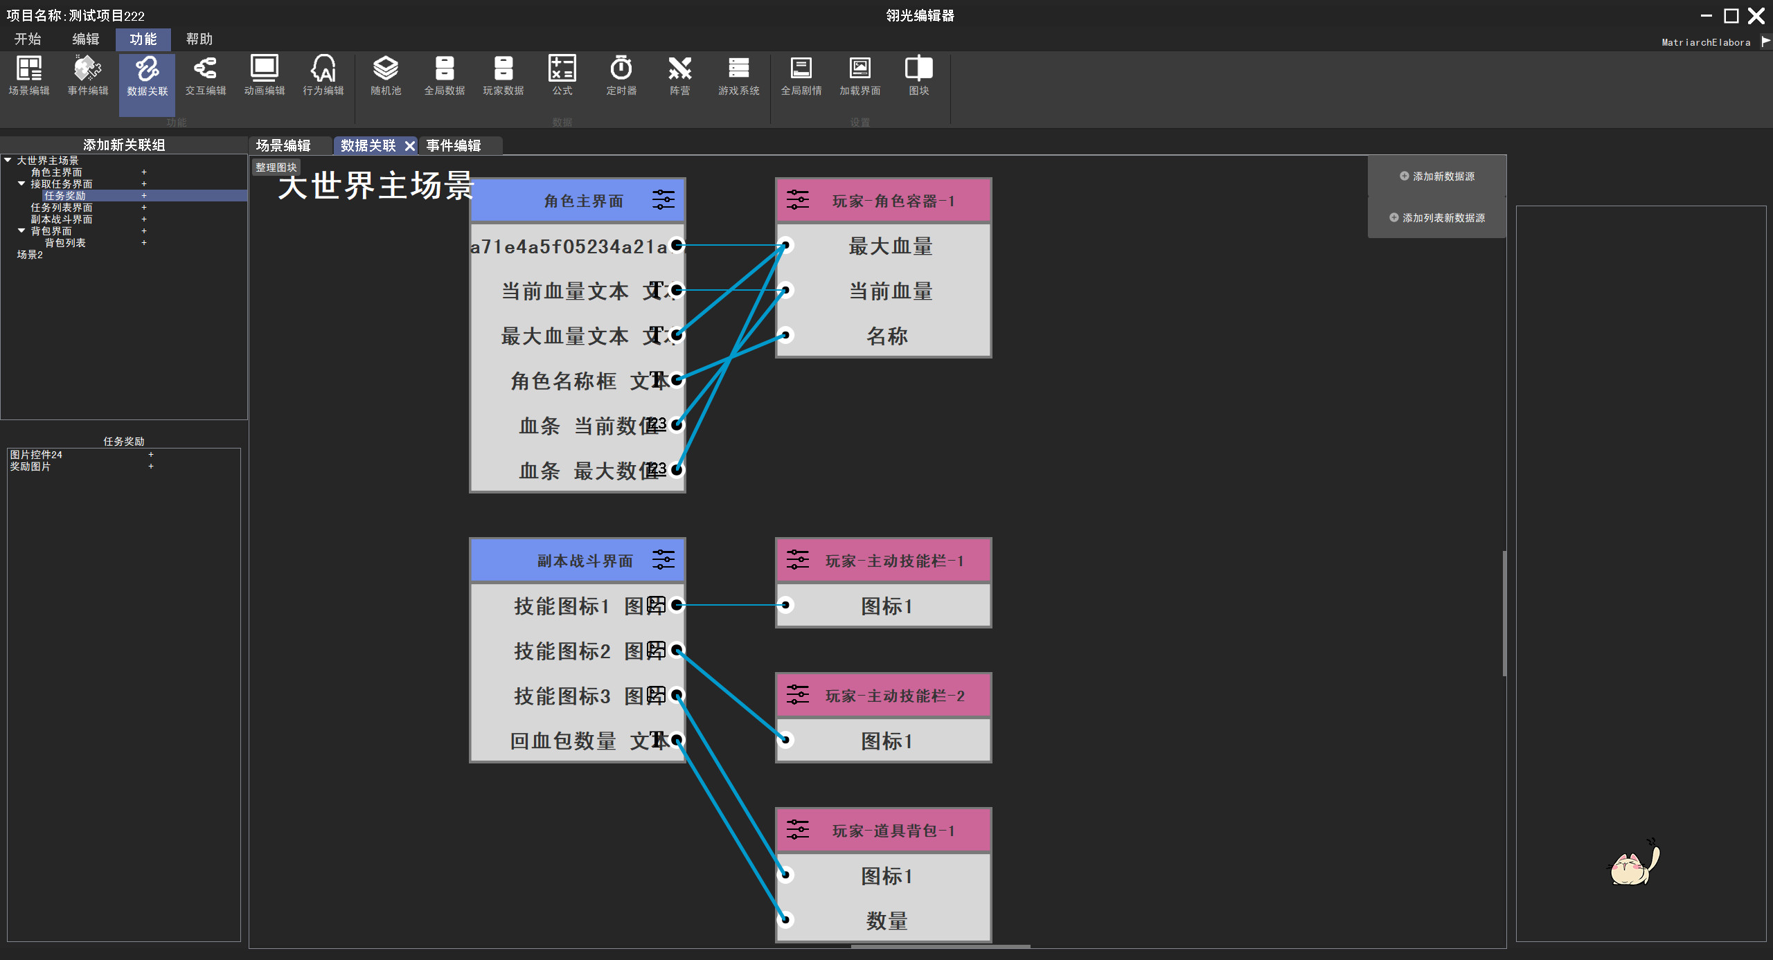
Task: Open the 公式 editor
Action: pyautogui.click(x=562, y=75)
